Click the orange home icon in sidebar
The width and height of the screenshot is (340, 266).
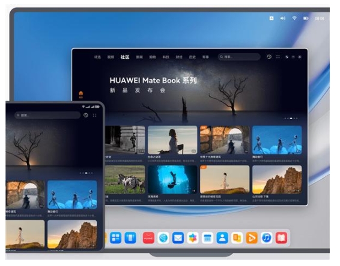point(81,93)
